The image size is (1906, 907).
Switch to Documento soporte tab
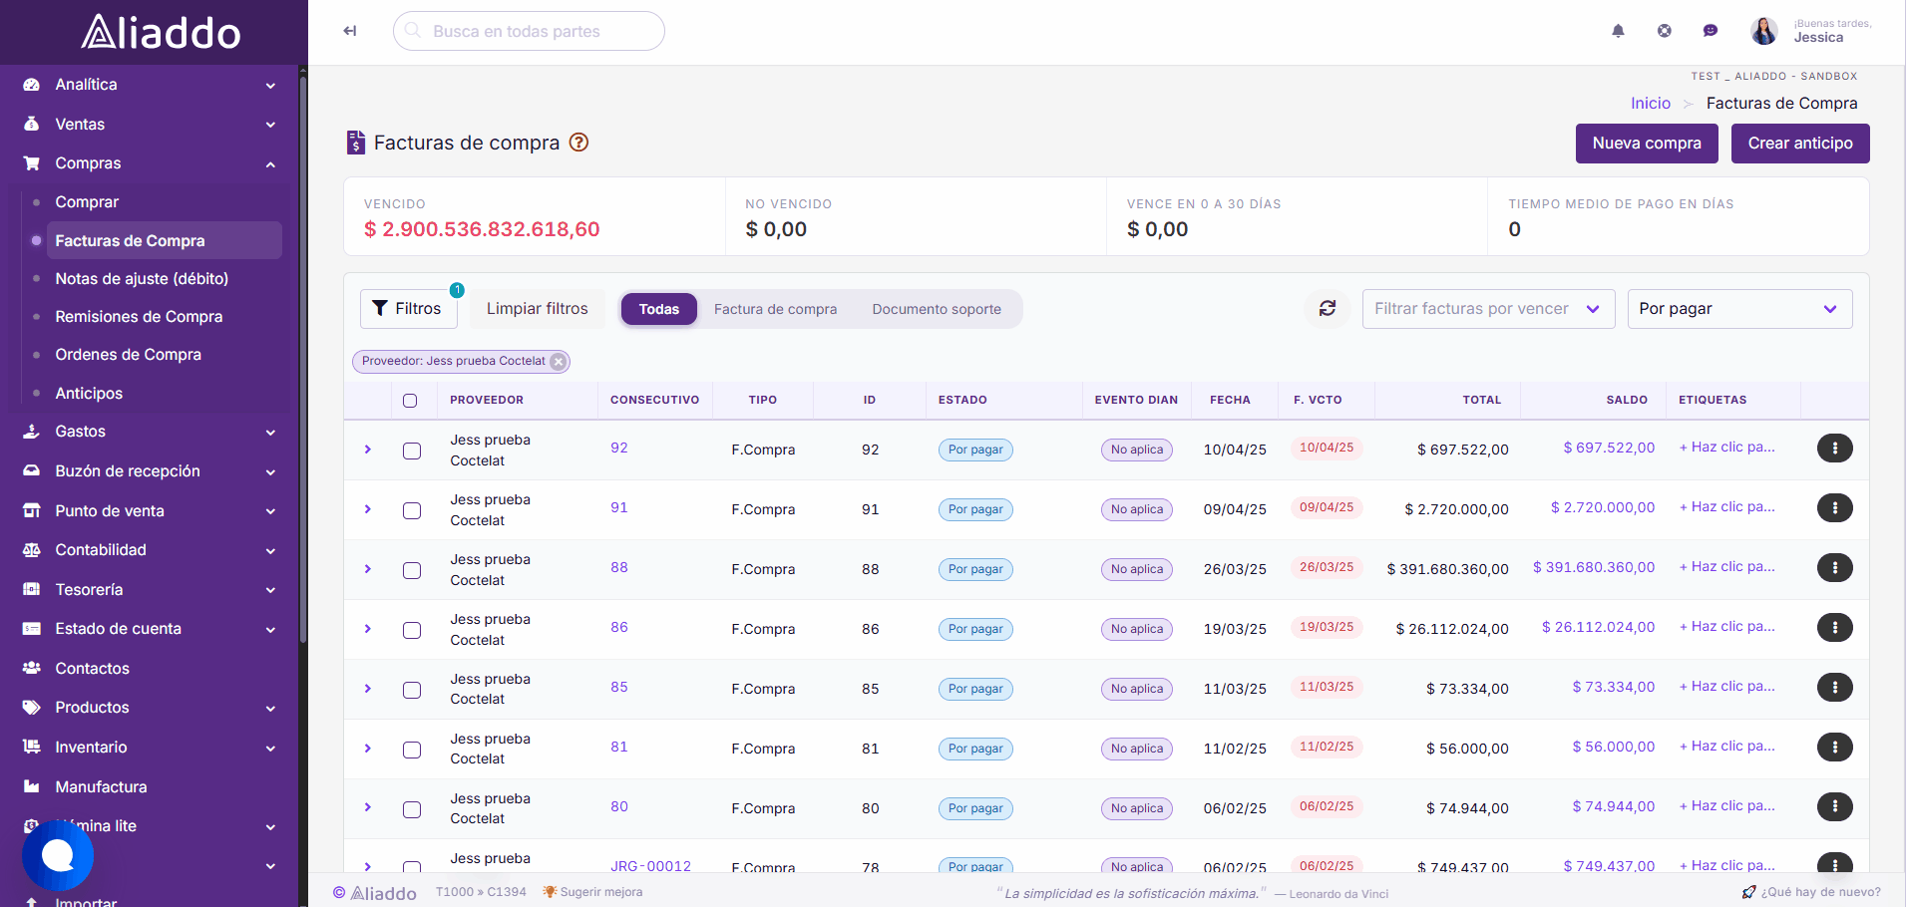coord(937,309)
